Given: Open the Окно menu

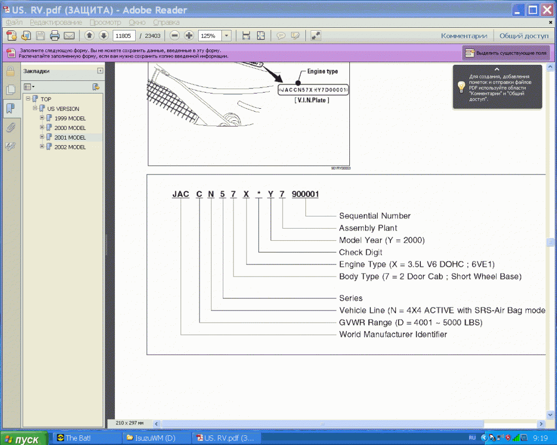Looking at the screenshot, I should (x=137, y=22).
